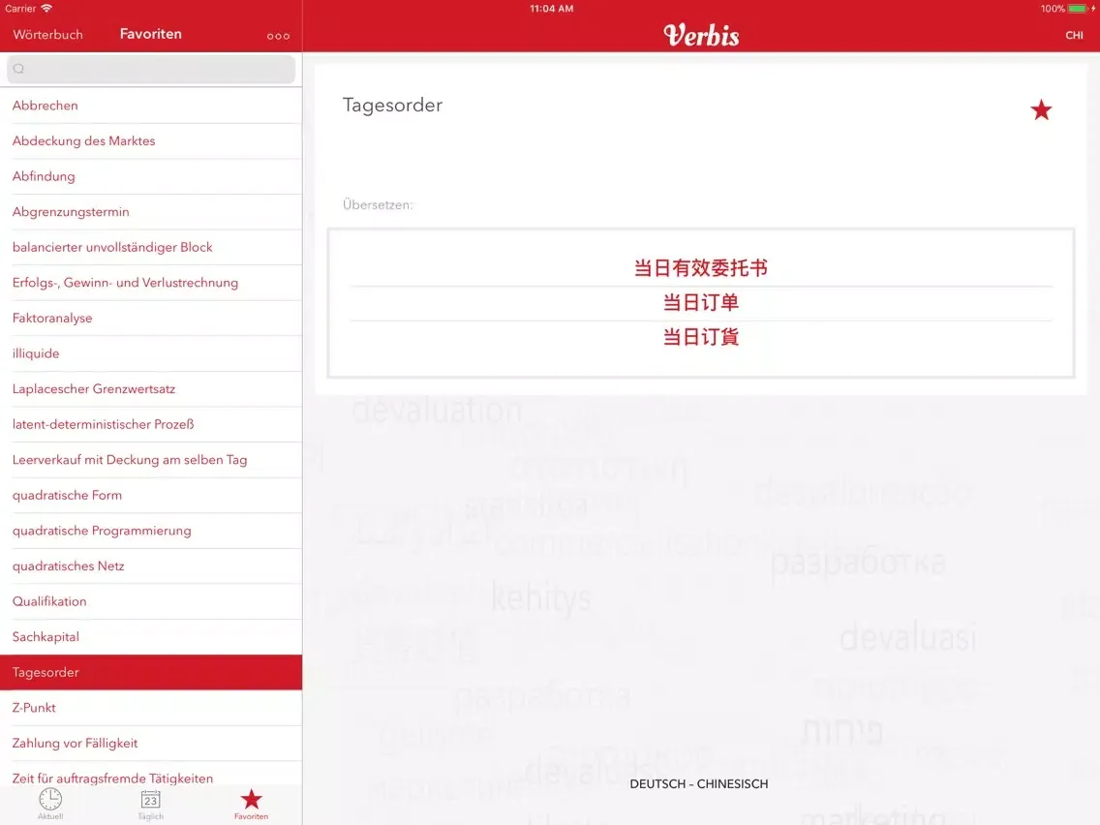
Task: Open the Abfindung entry
Action: pos(151,176)
